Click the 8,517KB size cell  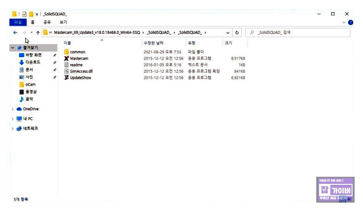click(x=238, y=58)
